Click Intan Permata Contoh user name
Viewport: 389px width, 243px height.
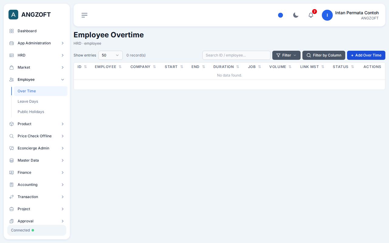click(357, 13)
